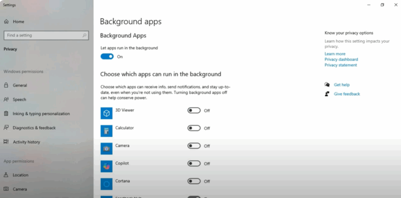Screen dimensions: 401x198
Task: Open the Privacy dashboard link
Action: point(341,59)
